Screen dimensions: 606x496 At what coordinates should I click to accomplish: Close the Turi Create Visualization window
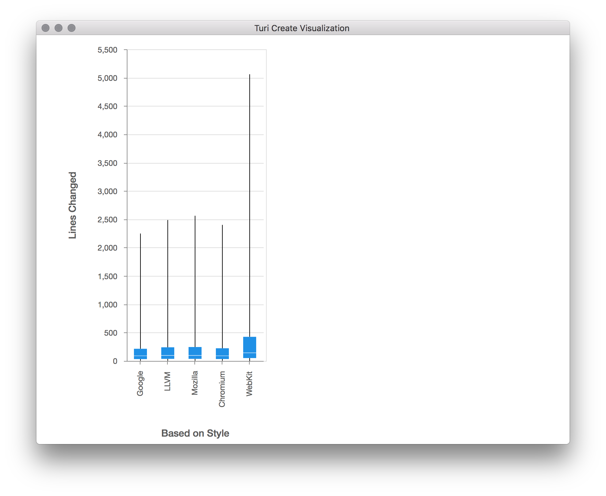[x=46, y=28]
